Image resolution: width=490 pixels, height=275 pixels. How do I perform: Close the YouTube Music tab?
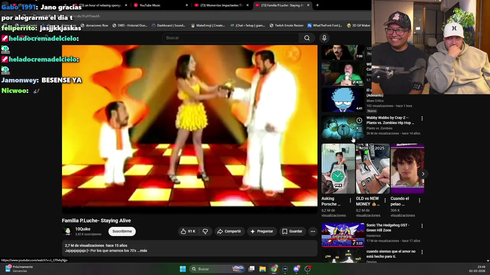(x=187, y=5)
